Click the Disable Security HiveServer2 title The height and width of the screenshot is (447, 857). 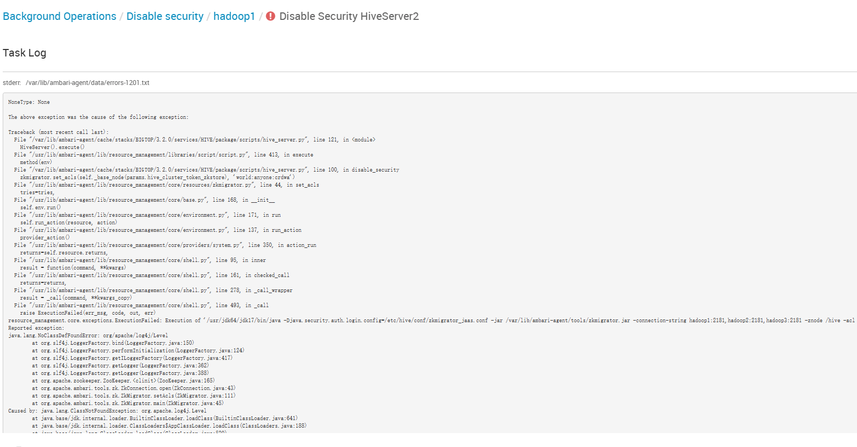(x=349, y=16)
